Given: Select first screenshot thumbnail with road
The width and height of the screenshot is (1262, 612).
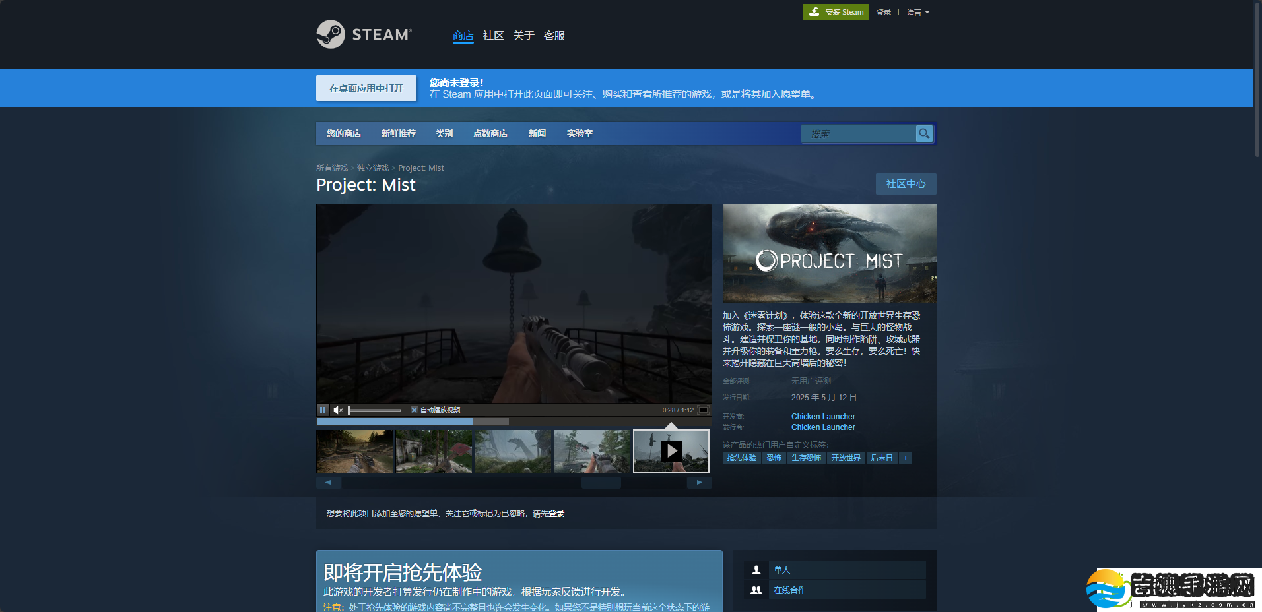Looking at the screenshot, I should [x=354, y=451].
